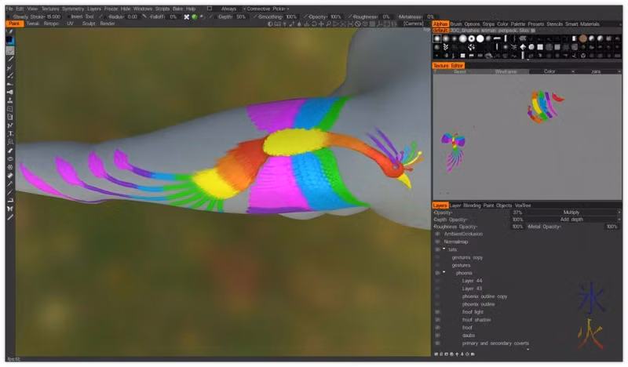Click Wireframe in Texture Editor
This screenshot has width=628, height=367.
tap(506, 71)
